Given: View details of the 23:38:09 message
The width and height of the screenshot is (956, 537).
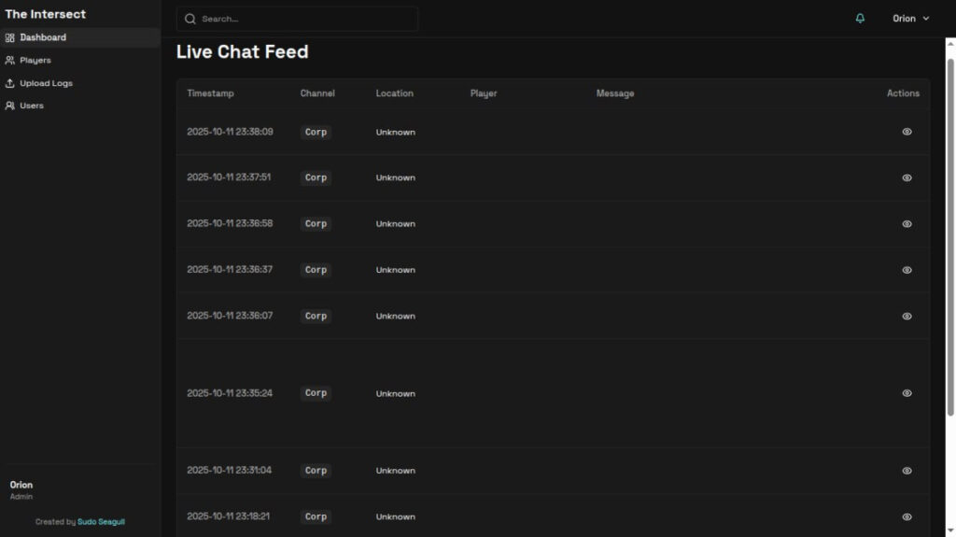Looking at the screenshot, I should (907, 132).
